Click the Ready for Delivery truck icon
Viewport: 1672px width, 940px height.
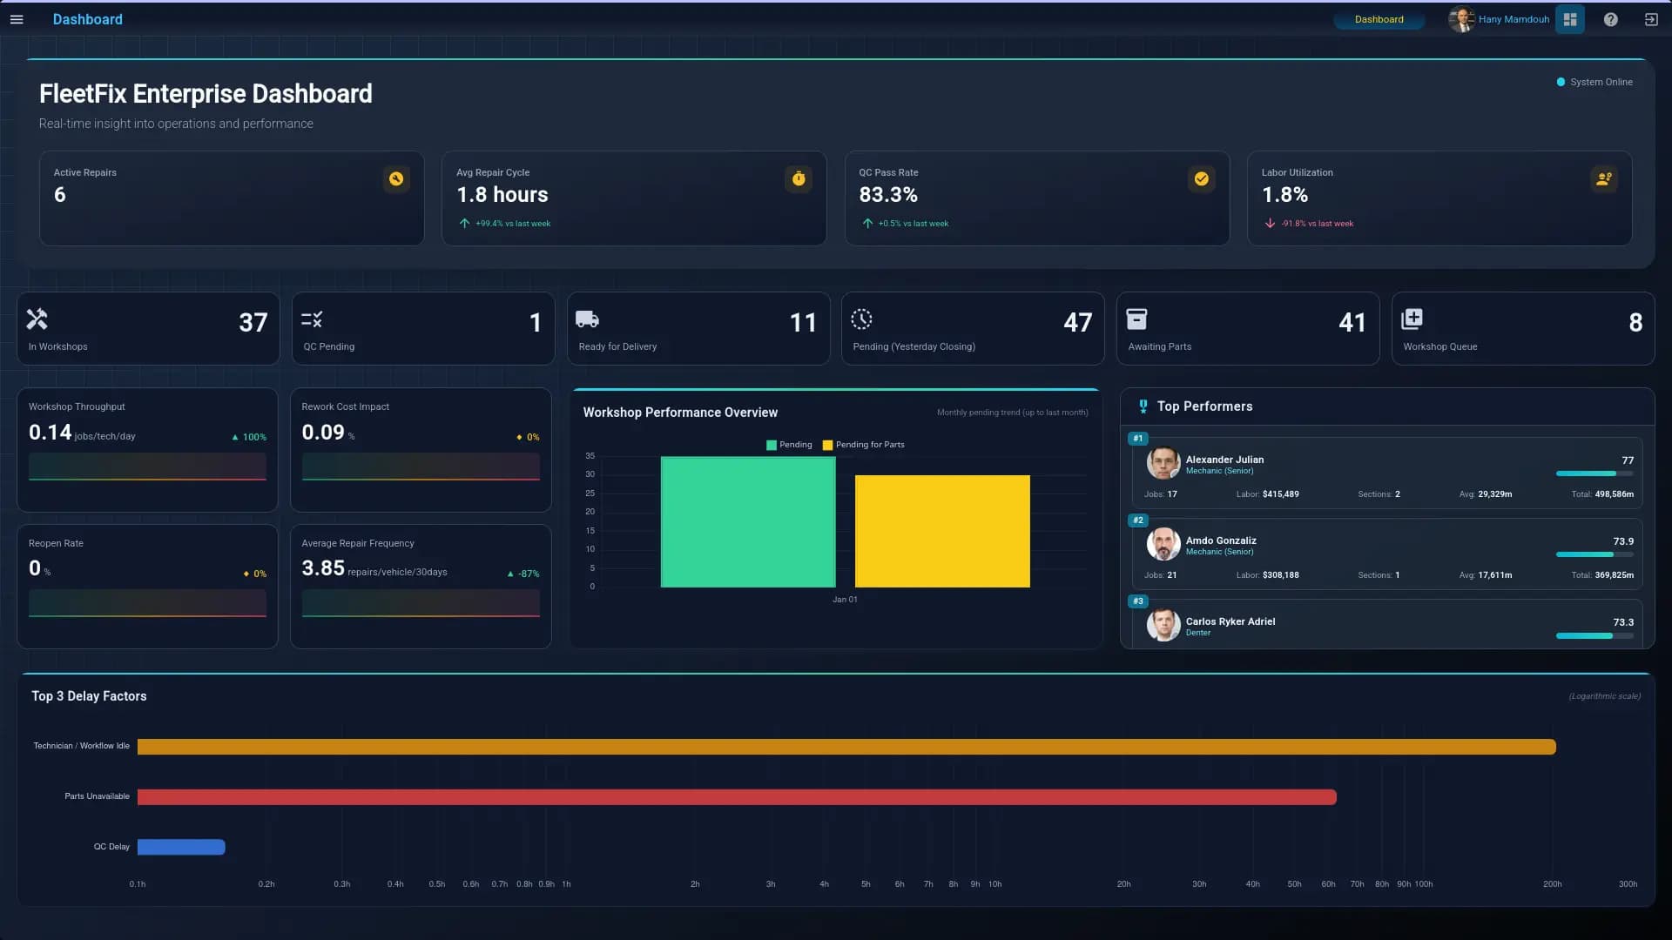[x=587, y=319]
